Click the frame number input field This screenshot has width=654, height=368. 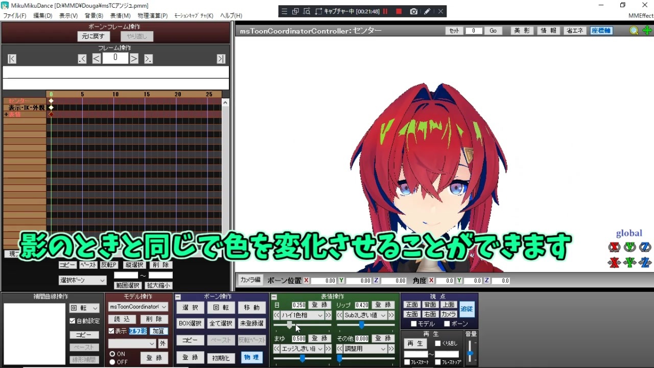[115, 58]
